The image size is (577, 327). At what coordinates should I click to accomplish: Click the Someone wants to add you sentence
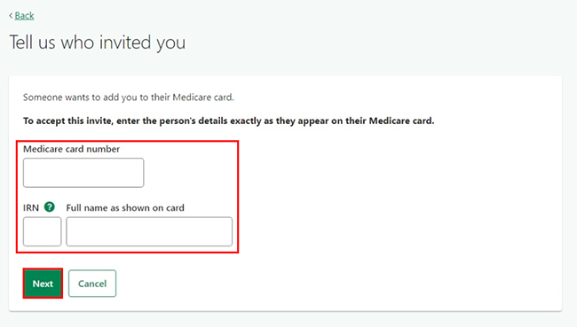pos(129,97)
